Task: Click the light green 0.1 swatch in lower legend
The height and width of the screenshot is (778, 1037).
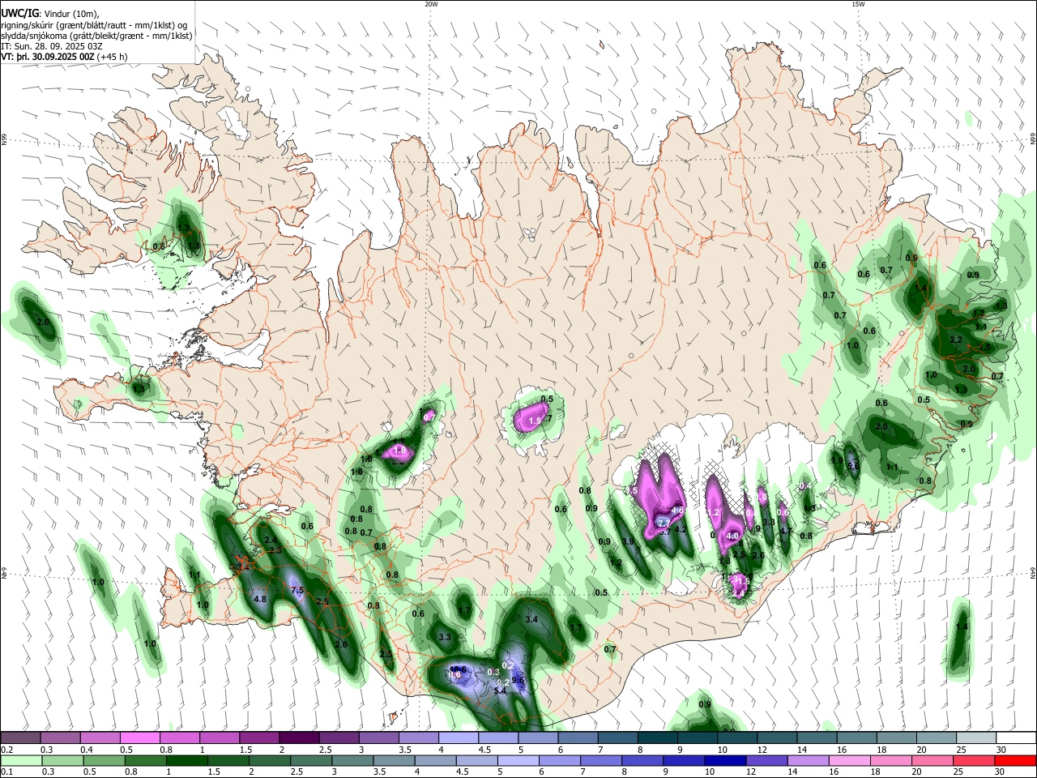Action: [20, 760]
